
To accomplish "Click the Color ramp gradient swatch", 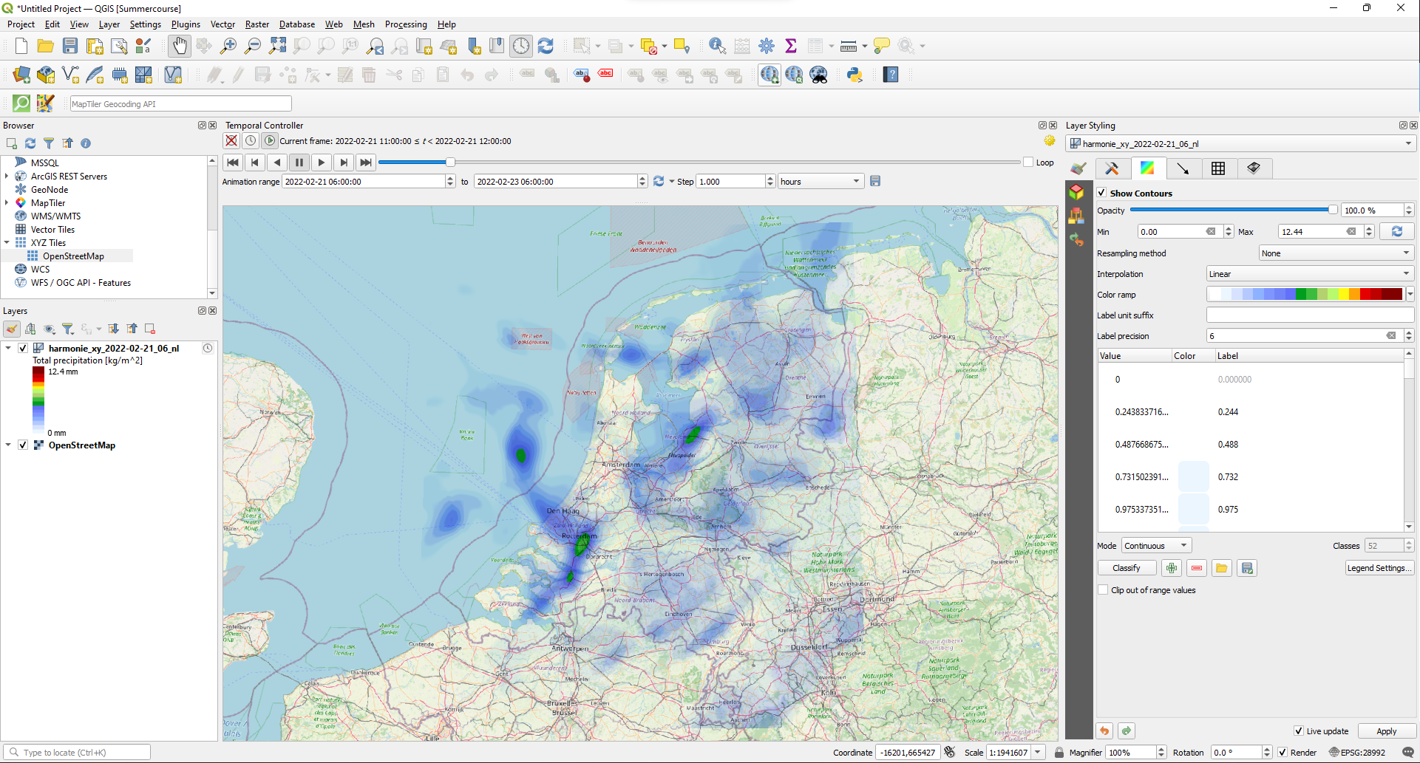I will [x=1305, y=293].
